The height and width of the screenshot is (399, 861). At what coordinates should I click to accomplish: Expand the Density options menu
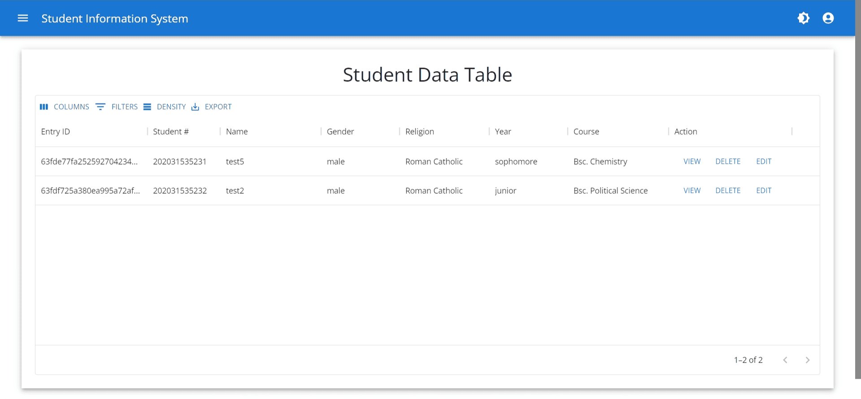(x=165, y=107)
